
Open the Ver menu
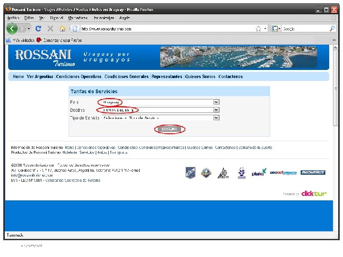[x=42, y=18]
